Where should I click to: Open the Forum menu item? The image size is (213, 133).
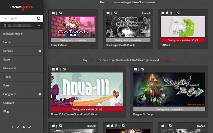(22, 85)
